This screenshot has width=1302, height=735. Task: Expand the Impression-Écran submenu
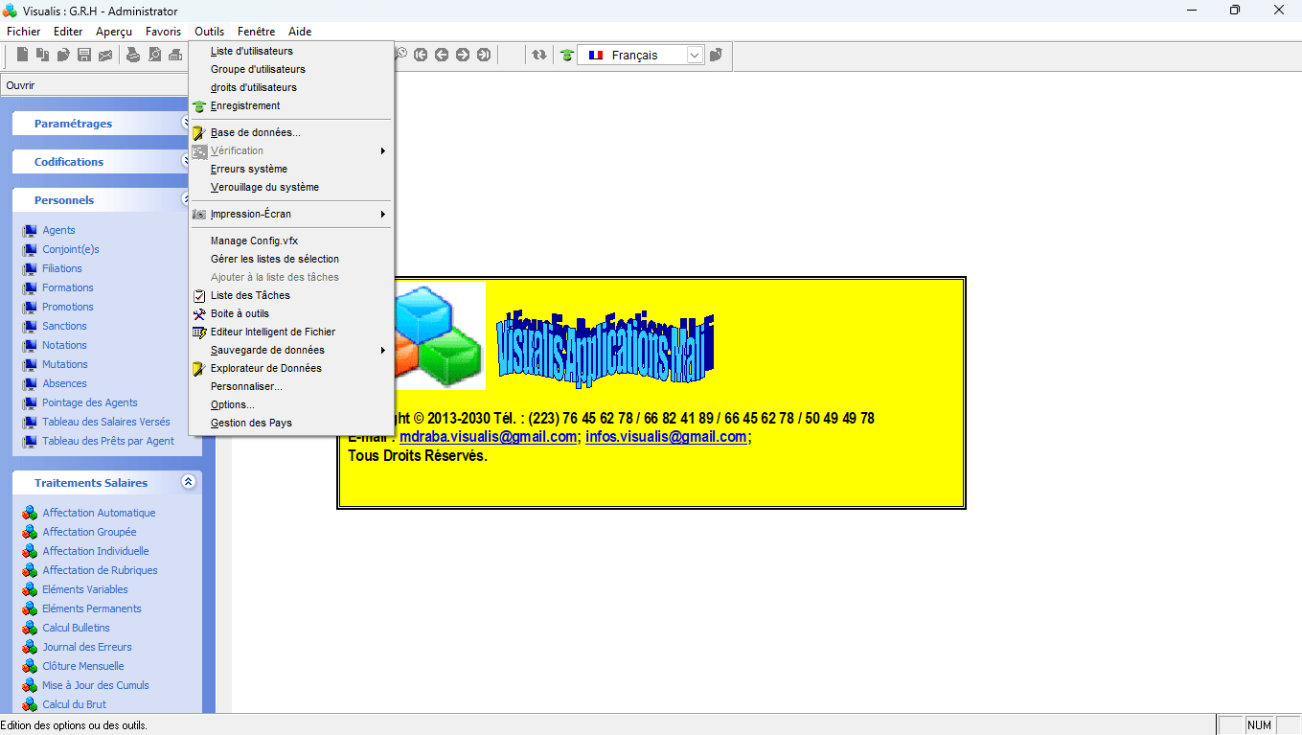[291, 214]
